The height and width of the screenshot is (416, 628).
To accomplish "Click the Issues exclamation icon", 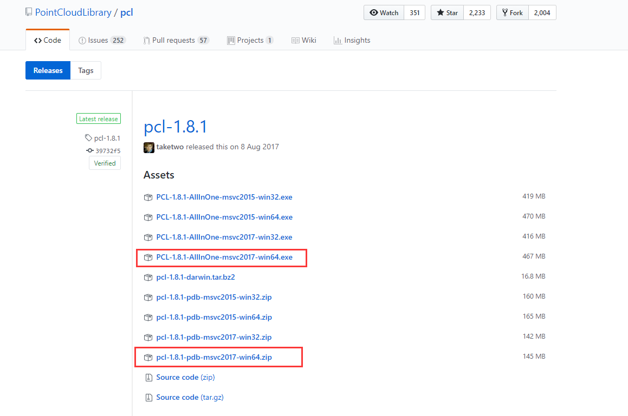I will (x=82, y=41).
